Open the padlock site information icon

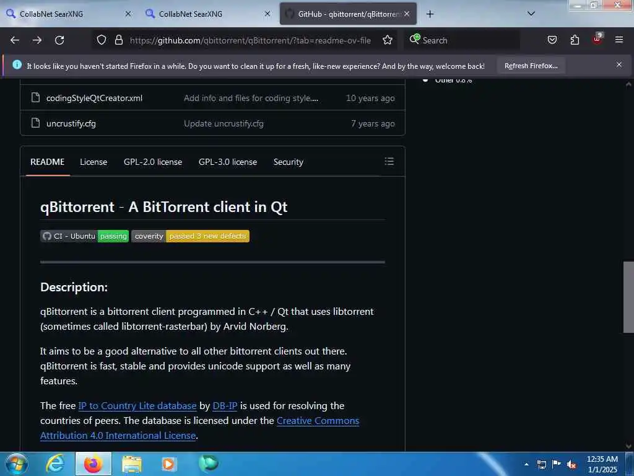118,40
